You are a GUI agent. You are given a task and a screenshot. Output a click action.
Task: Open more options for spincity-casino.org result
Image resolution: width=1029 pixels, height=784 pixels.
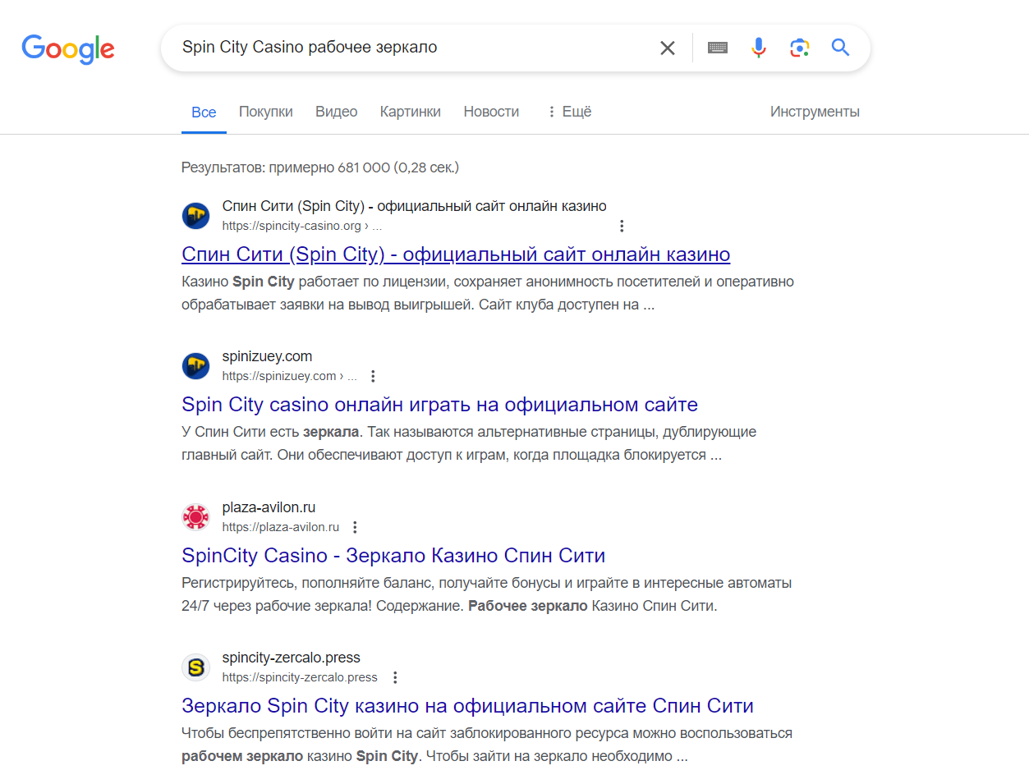tap(622, 226)
